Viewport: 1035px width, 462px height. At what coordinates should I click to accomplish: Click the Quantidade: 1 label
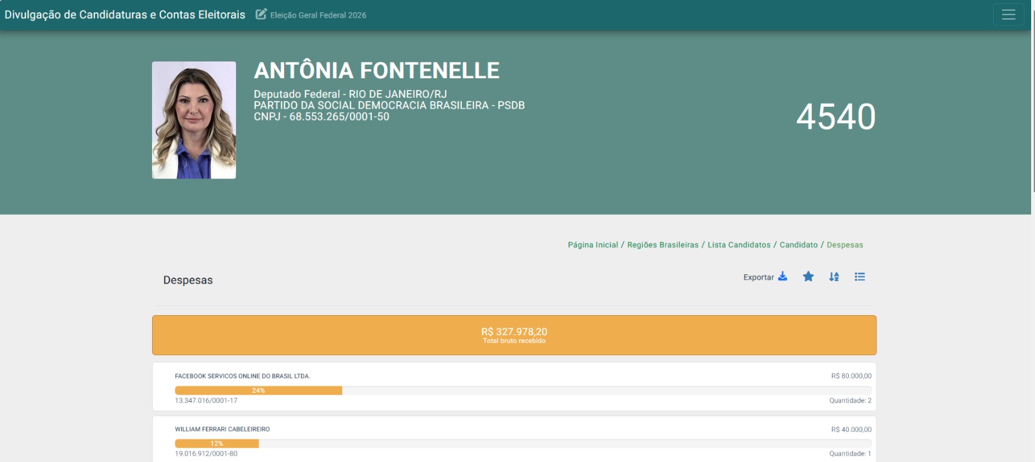coord(851,454)
